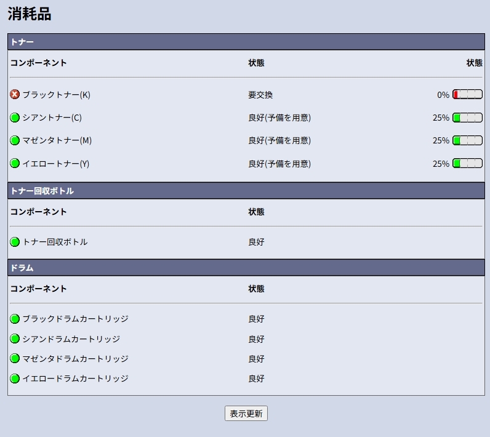The width and height of the screenshot is (490, 437).
Task: Click the green icon beside ブラックドラムカートリッジ
Action: pyautogui.click(x=15, y=319)
